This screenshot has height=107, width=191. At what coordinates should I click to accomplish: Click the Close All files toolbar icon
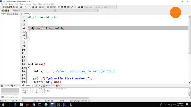17,7
